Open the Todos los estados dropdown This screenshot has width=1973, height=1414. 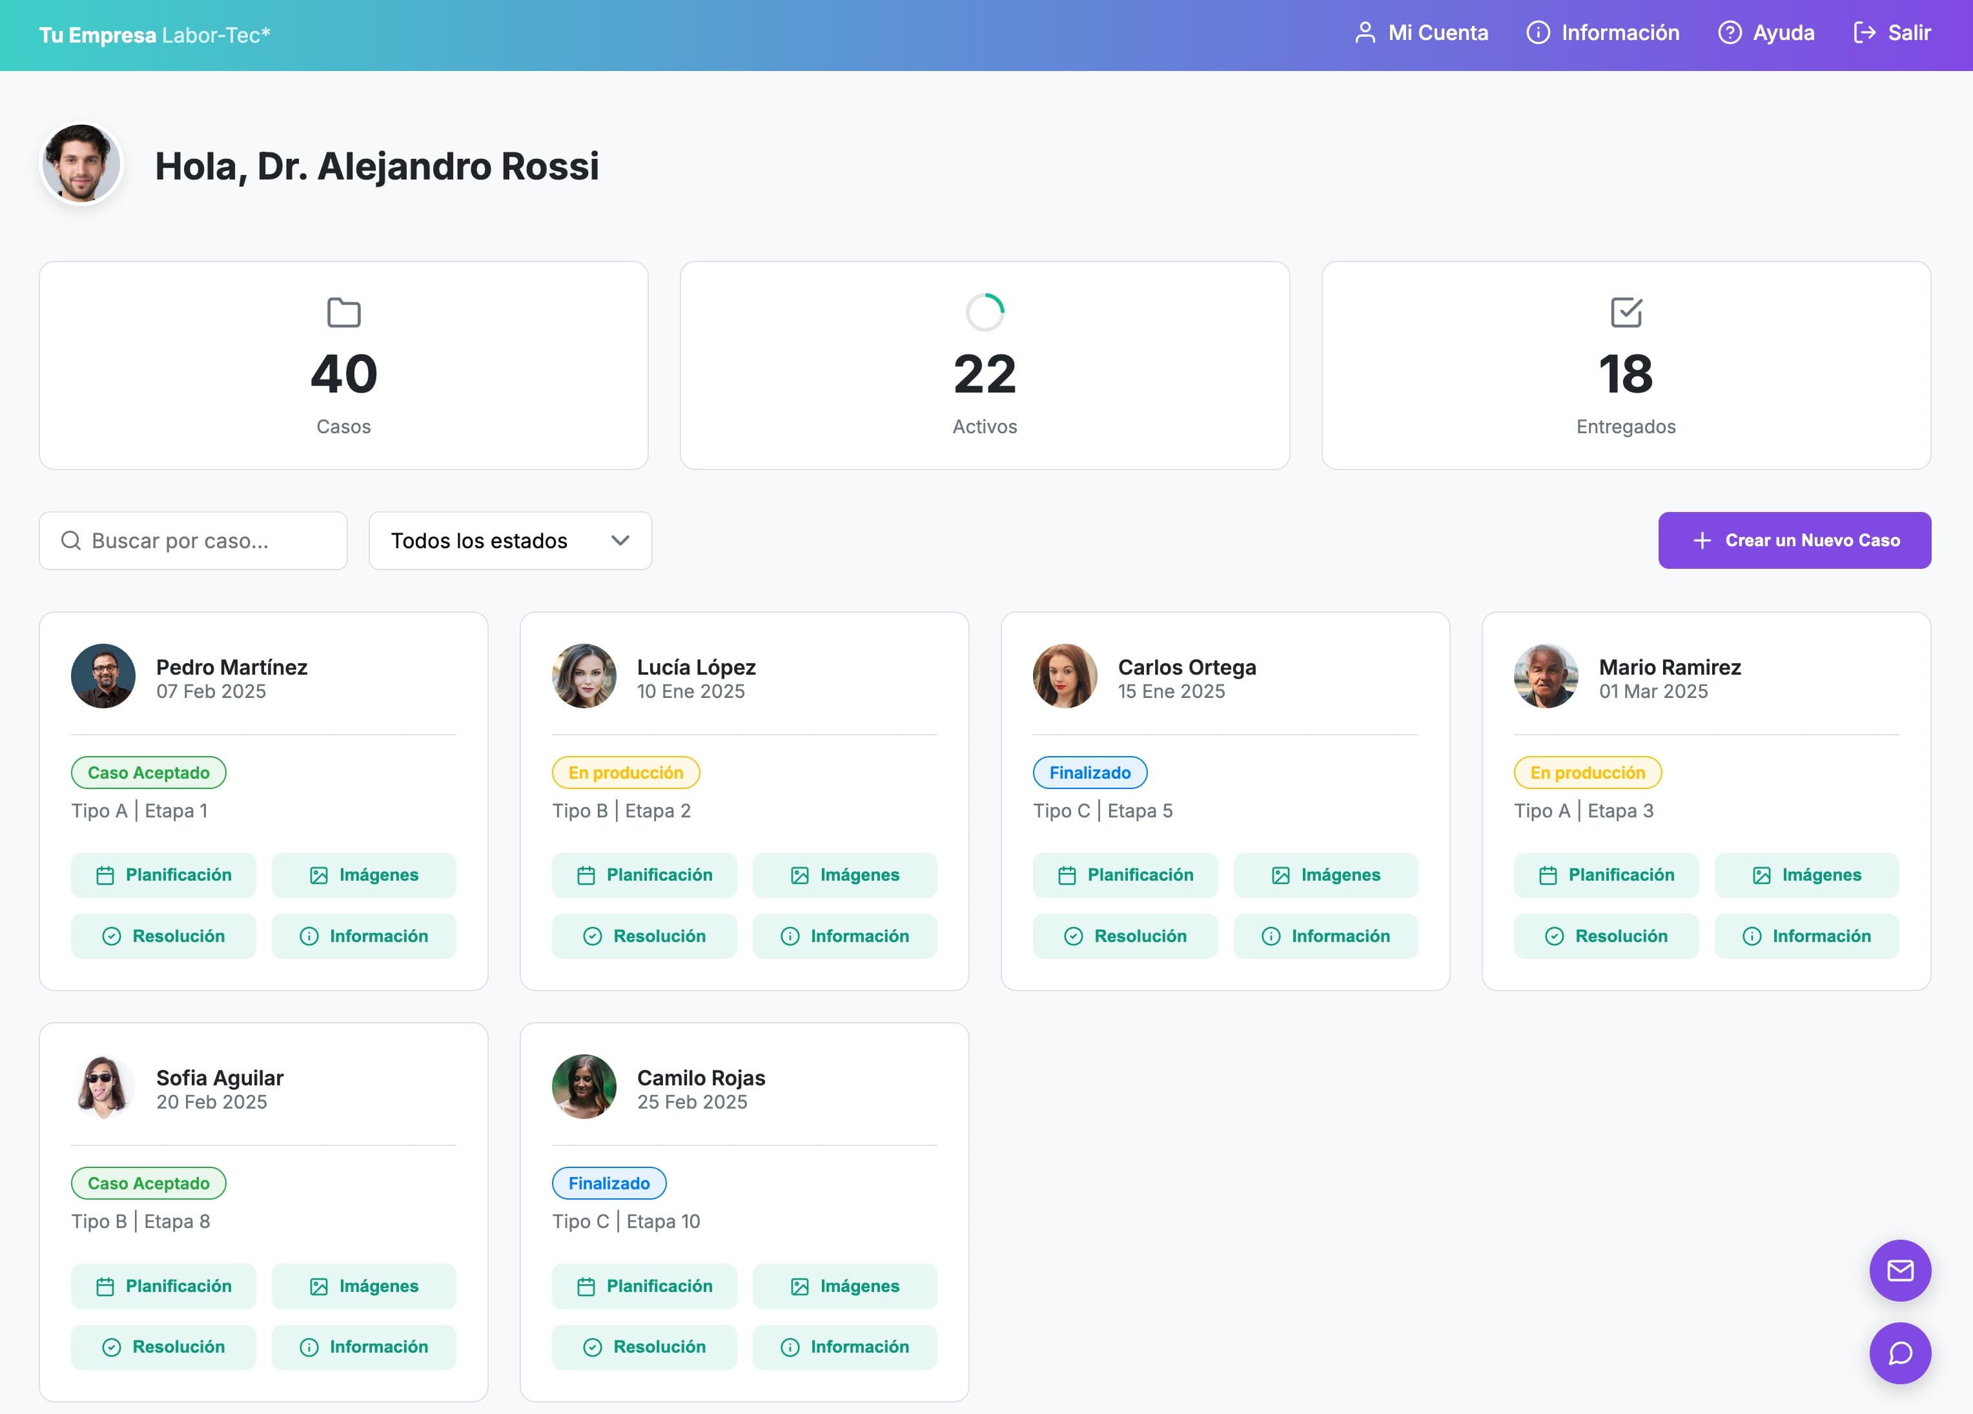pos(510,540)
